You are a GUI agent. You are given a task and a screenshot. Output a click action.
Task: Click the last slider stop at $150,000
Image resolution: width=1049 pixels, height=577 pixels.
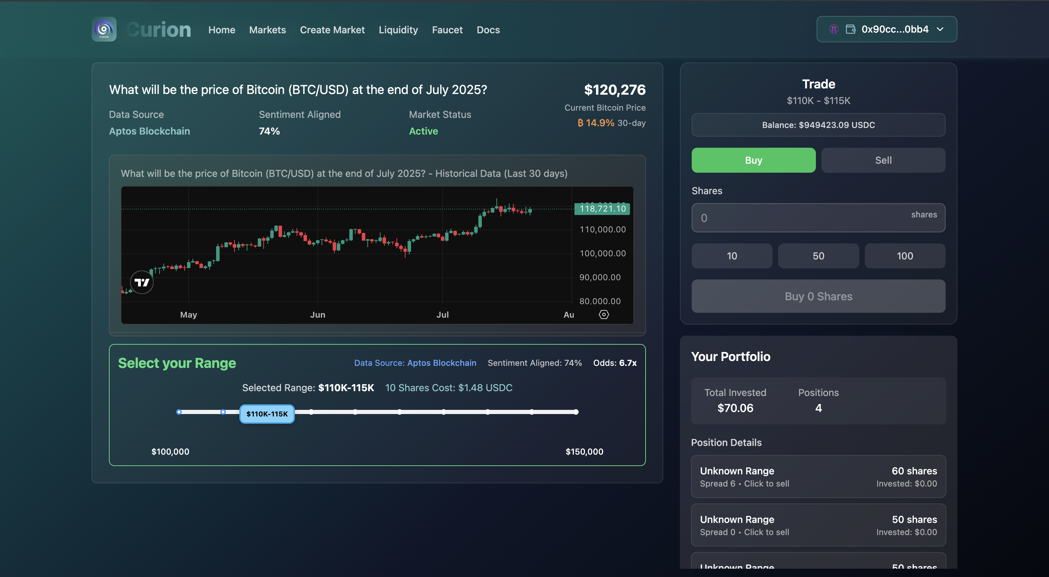pos(576,412)
